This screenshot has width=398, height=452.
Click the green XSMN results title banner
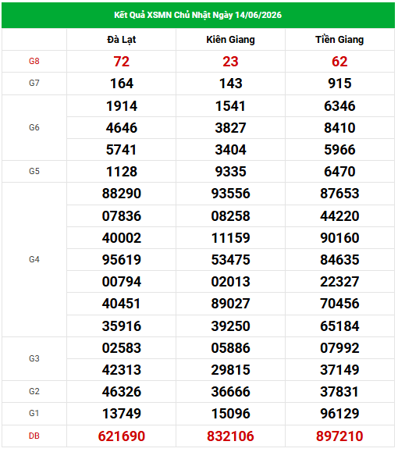pos(198,15)
